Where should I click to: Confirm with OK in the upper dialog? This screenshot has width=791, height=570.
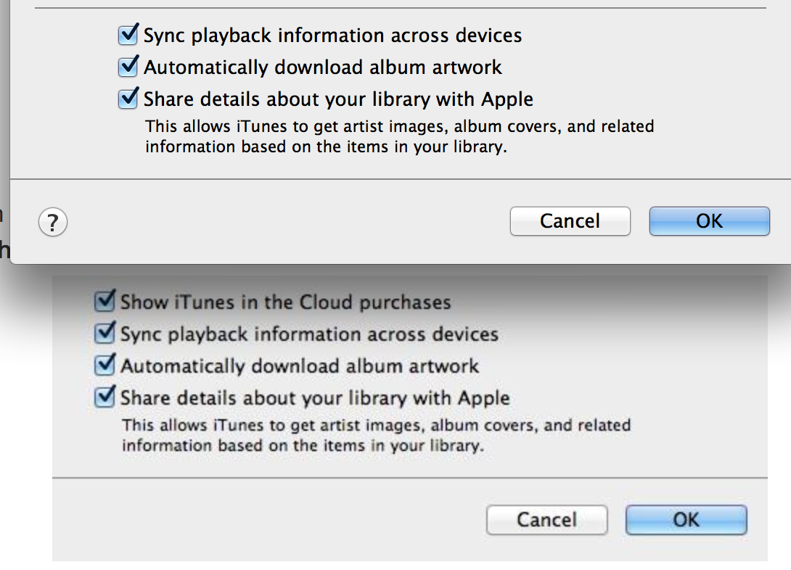pyautogui.click(x=709, y=220)
